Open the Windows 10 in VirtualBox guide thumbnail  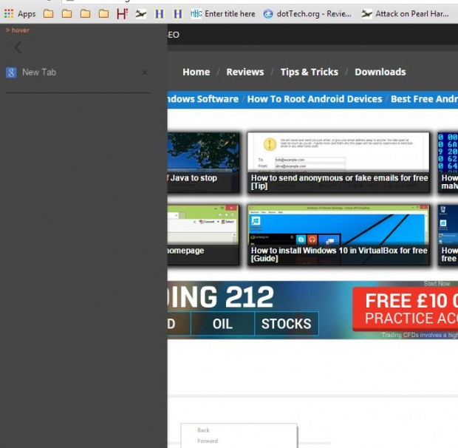[338, 234]
